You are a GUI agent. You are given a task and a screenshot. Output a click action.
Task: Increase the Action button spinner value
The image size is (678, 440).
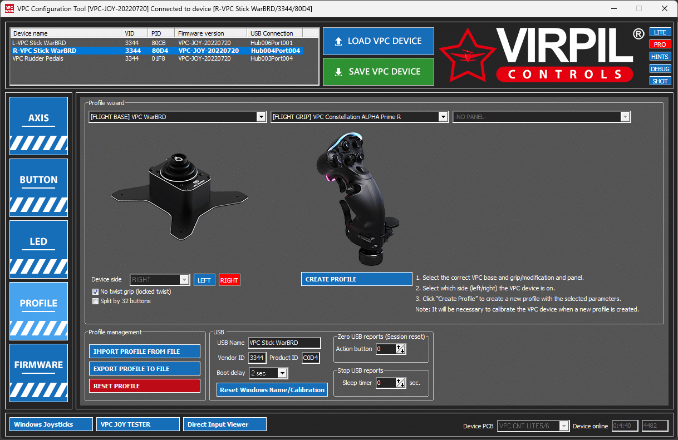pyautogui.click(x=401, y=347)
